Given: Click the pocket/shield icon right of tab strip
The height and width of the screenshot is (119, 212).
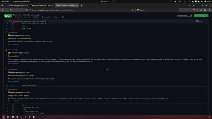Looking at the screenshot, I should [x=194, y=6].
